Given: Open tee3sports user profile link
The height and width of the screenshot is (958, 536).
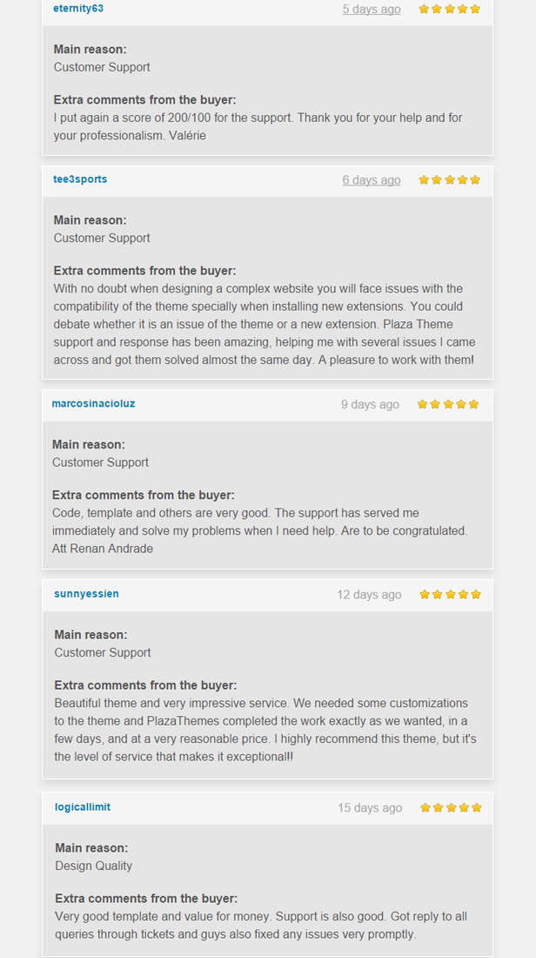Looking at the screenshot, I should tap(80, 179).
